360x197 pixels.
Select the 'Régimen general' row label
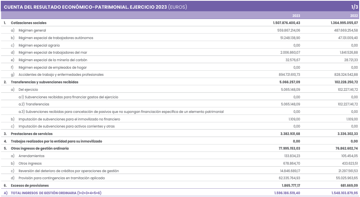[x=32, y=30]
